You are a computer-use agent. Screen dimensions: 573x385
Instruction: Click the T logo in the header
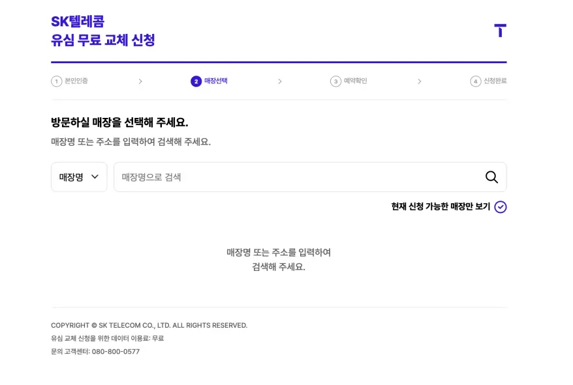pos(501,31)
